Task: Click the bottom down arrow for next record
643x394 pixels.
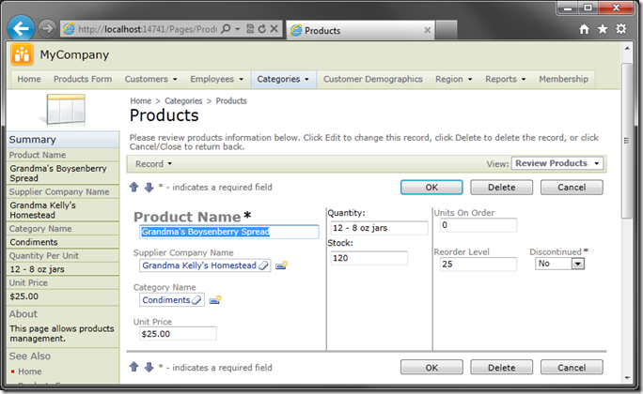Action: click(x=149, y=367)
